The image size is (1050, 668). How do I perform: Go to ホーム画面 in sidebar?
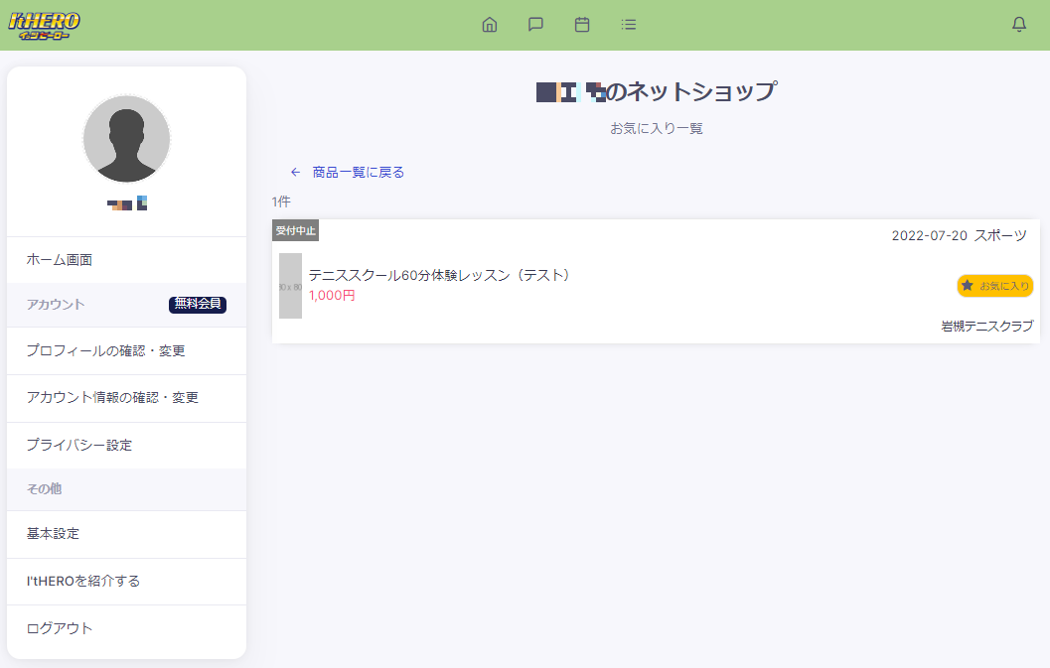point(126,260)
